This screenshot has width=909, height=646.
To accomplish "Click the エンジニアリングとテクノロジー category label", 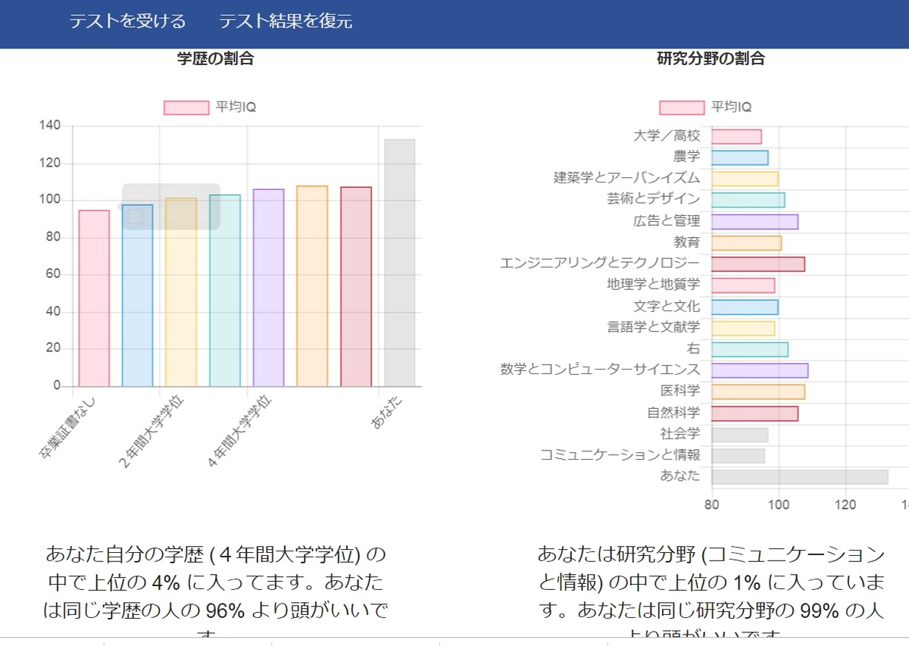I will pyautogui.click(x=600, y=263).
